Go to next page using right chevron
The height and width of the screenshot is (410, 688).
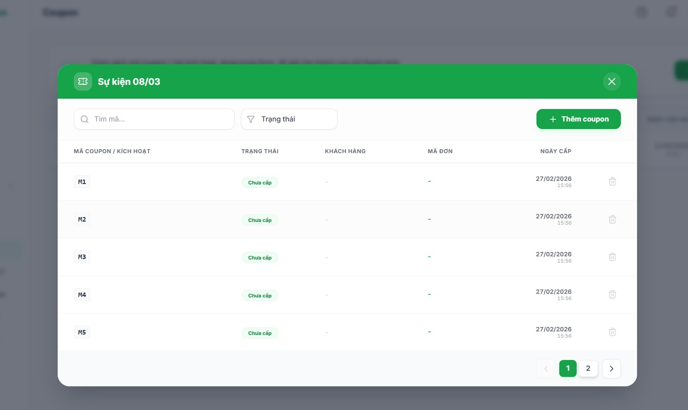611,368
